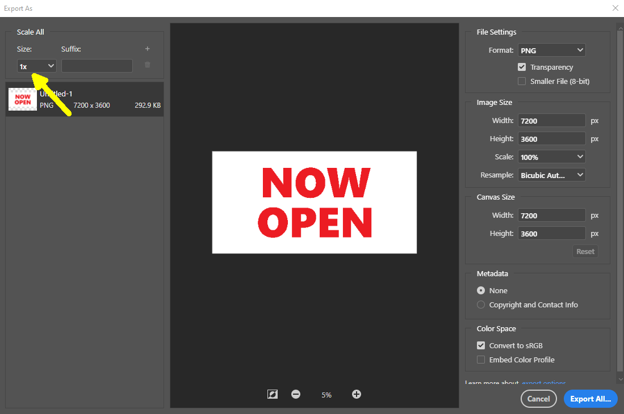This screenshot has width=624, height=414.
Task: Expand the Scale 100% dropdown
Action: tap(552, 157)
